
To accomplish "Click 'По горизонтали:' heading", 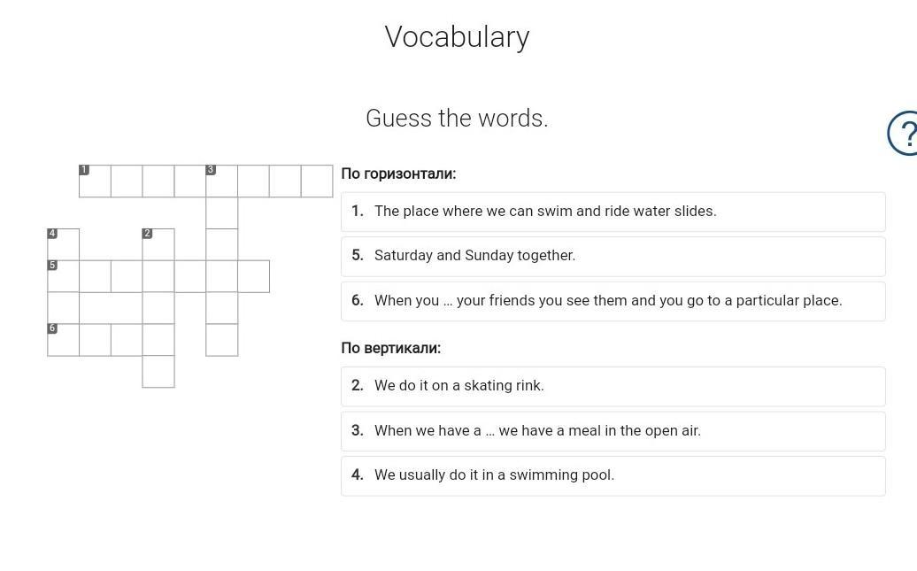I will (398, 174).
